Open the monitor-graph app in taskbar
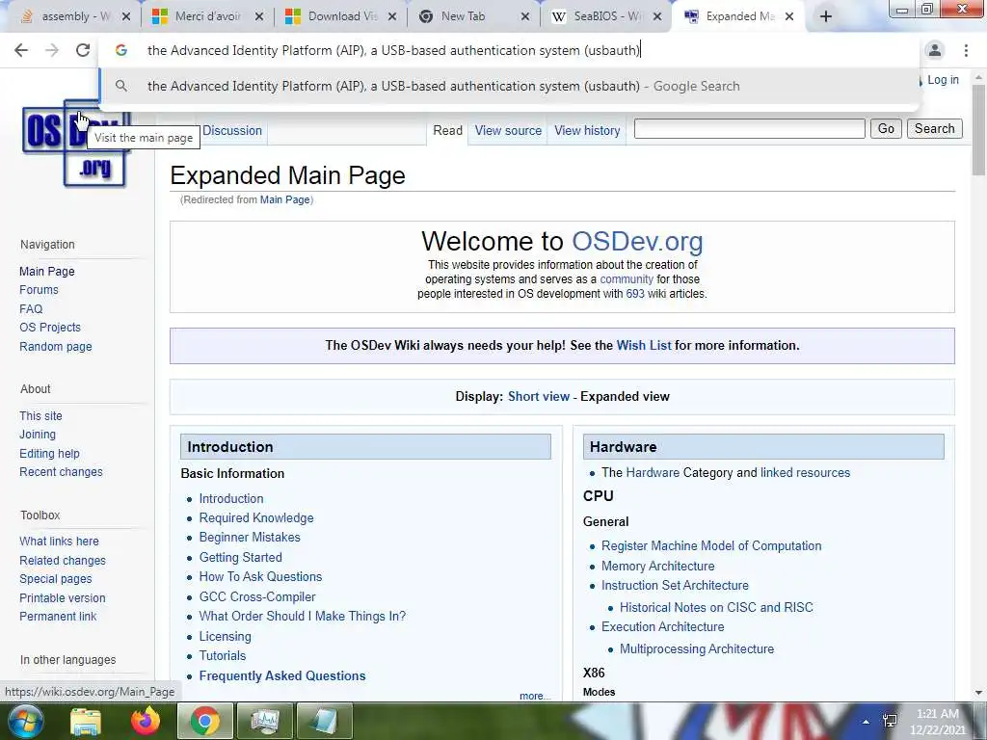987x740 pixels. pyautogui.click(x=265, y=721)
